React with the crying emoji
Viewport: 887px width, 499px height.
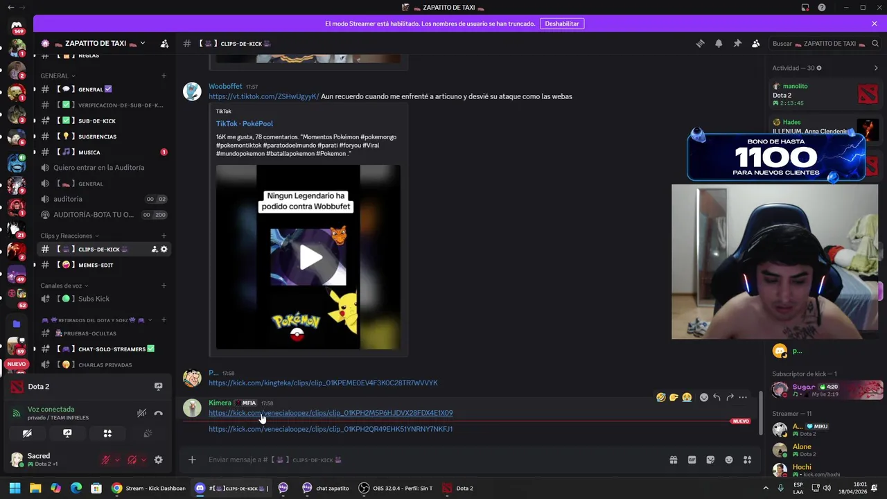point(687,397)
